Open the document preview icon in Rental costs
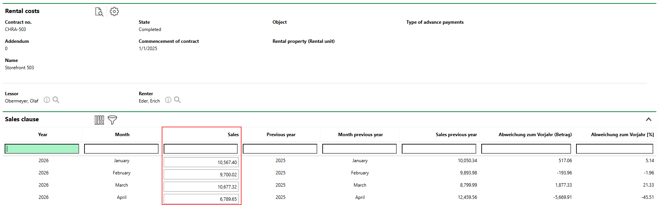The image size is (659, 205). [99, 12]
